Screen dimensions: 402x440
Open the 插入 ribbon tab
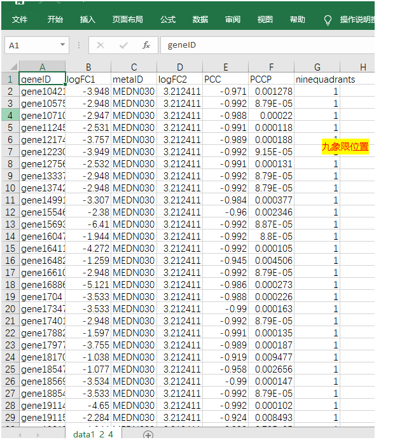click(x=88, y=19)
